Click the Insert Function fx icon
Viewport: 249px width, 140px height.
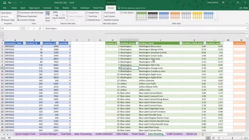pos(40,28)
